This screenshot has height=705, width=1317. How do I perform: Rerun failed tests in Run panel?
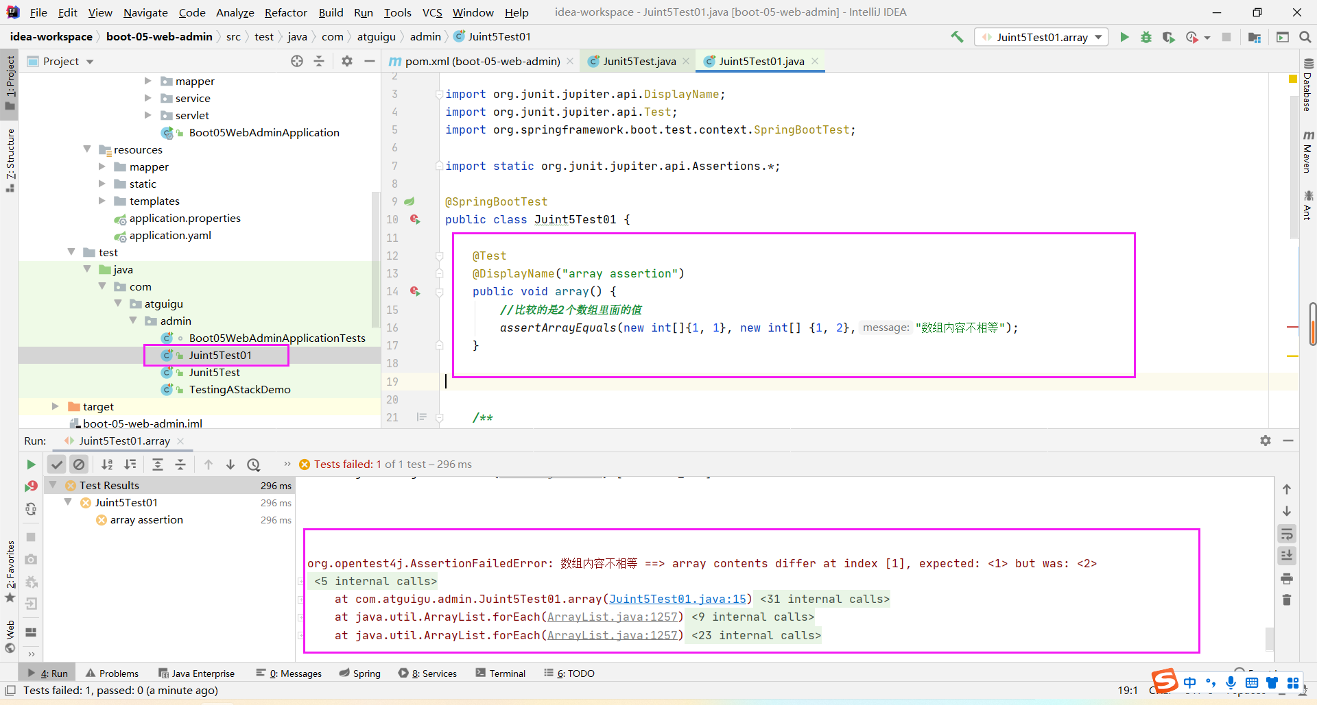(31, 486)
